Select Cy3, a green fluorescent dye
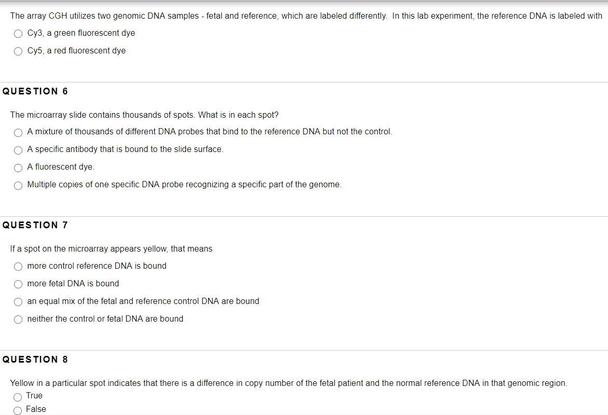608x415 pixels. coord(18,34)
